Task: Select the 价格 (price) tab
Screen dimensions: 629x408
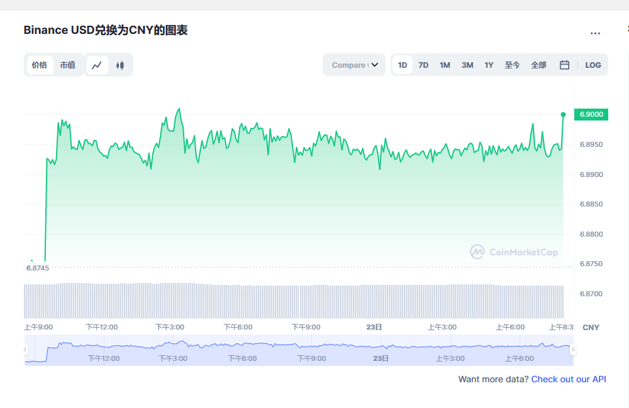Action: (40, 65)
